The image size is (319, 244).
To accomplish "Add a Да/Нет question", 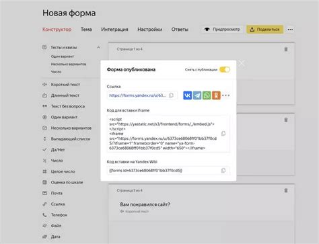I will pos(53,150).
